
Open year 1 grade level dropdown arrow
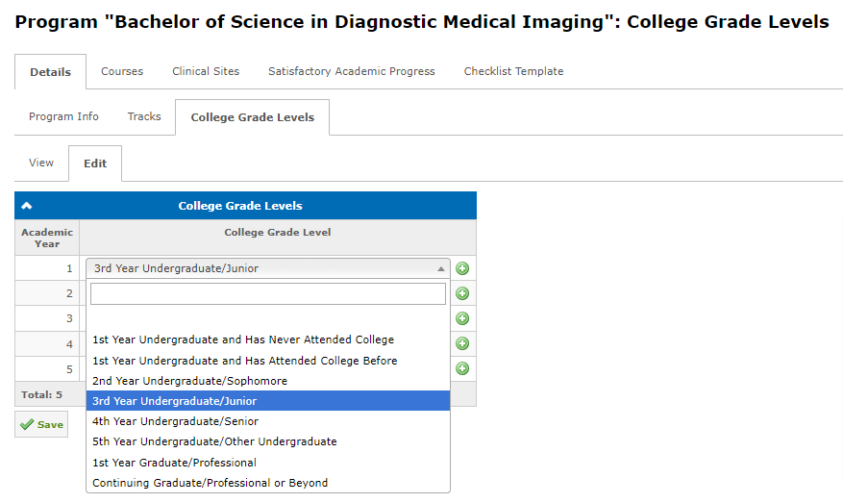point(441,269)
